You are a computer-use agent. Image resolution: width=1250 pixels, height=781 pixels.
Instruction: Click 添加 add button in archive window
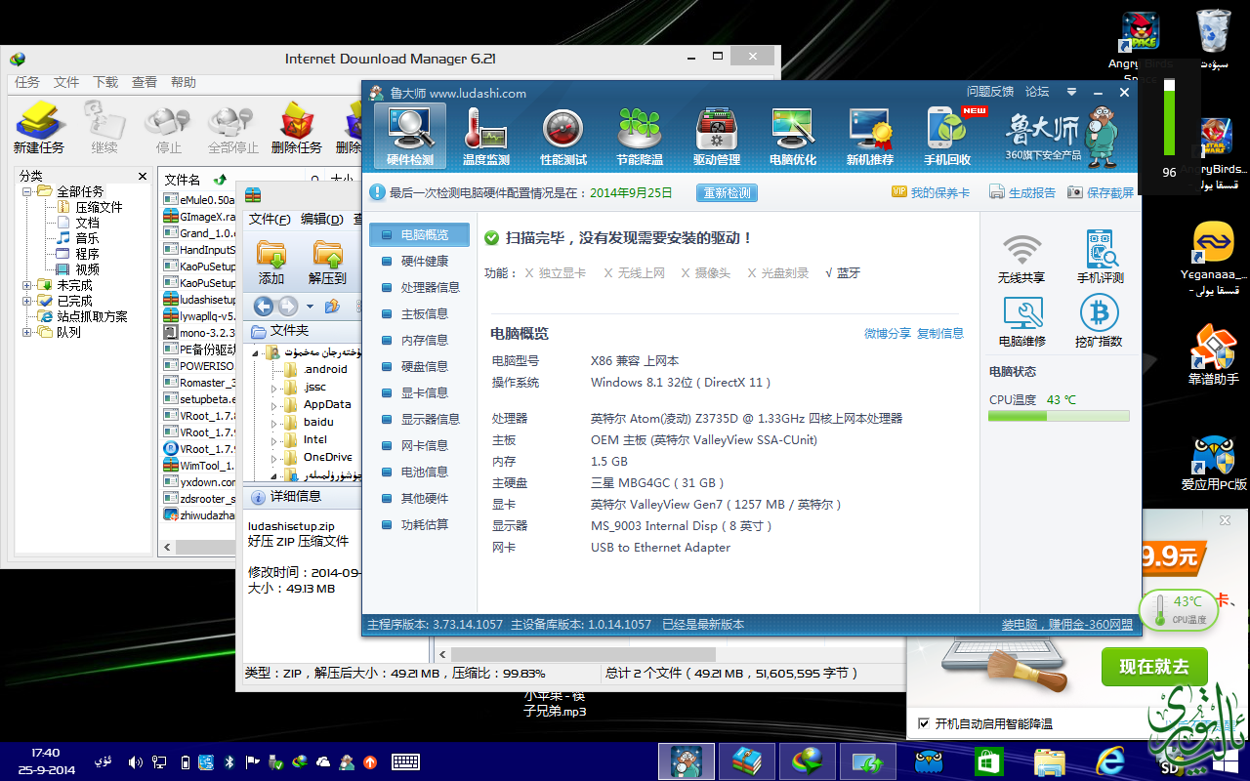pyautogui.click(x=271, y=262)
